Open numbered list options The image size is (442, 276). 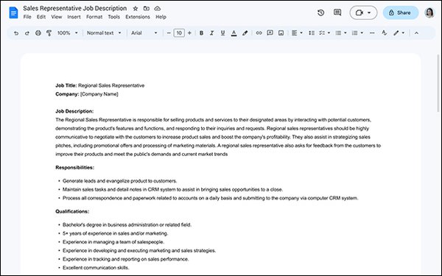(x=357, y=33)
